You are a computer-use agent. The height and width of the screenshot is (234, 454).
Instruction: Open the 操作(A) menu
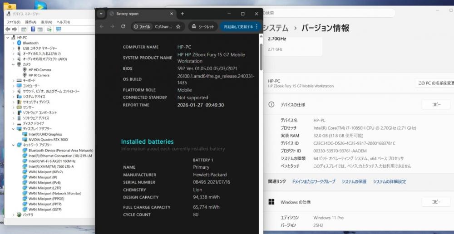30,22
